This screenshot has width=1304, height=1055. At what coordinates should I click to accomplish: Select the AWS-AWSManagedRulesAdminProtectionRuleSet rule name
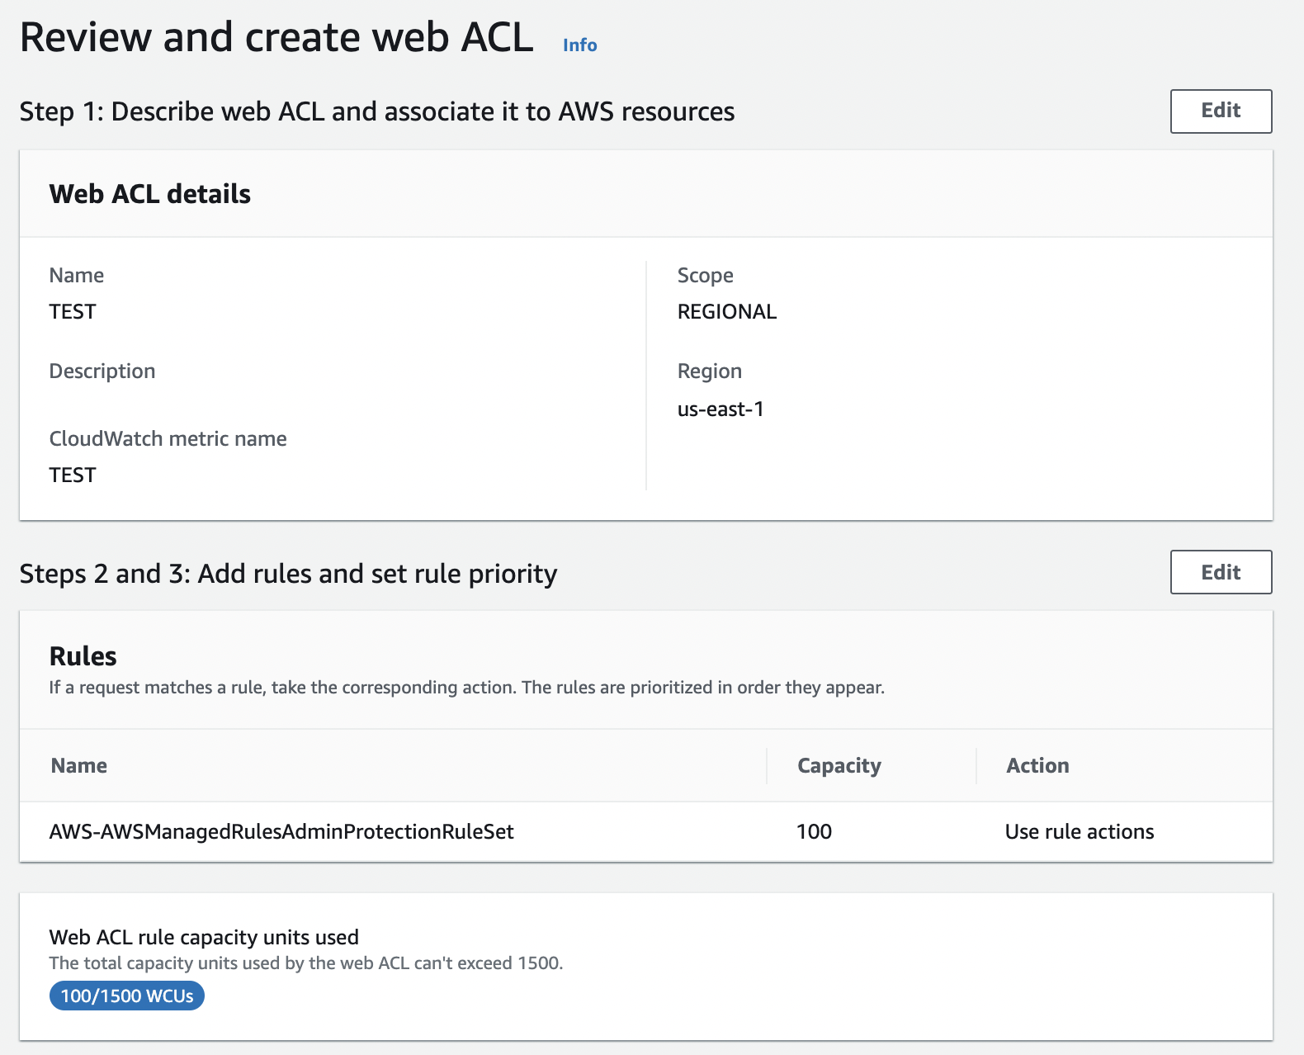pyautogui.click(x=281, y=831)
